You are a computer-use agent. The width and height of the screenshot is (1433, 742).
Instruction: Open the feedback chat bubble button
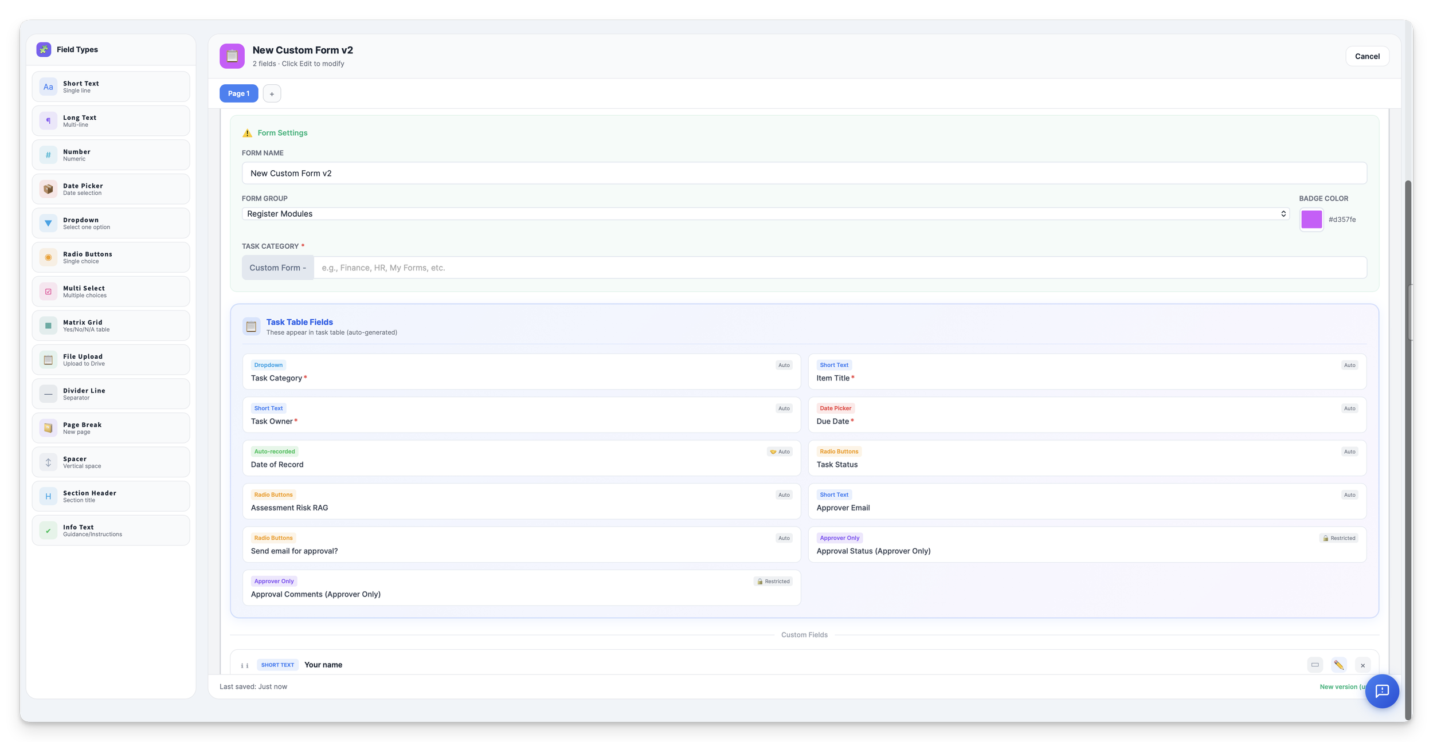point(1381,691)
